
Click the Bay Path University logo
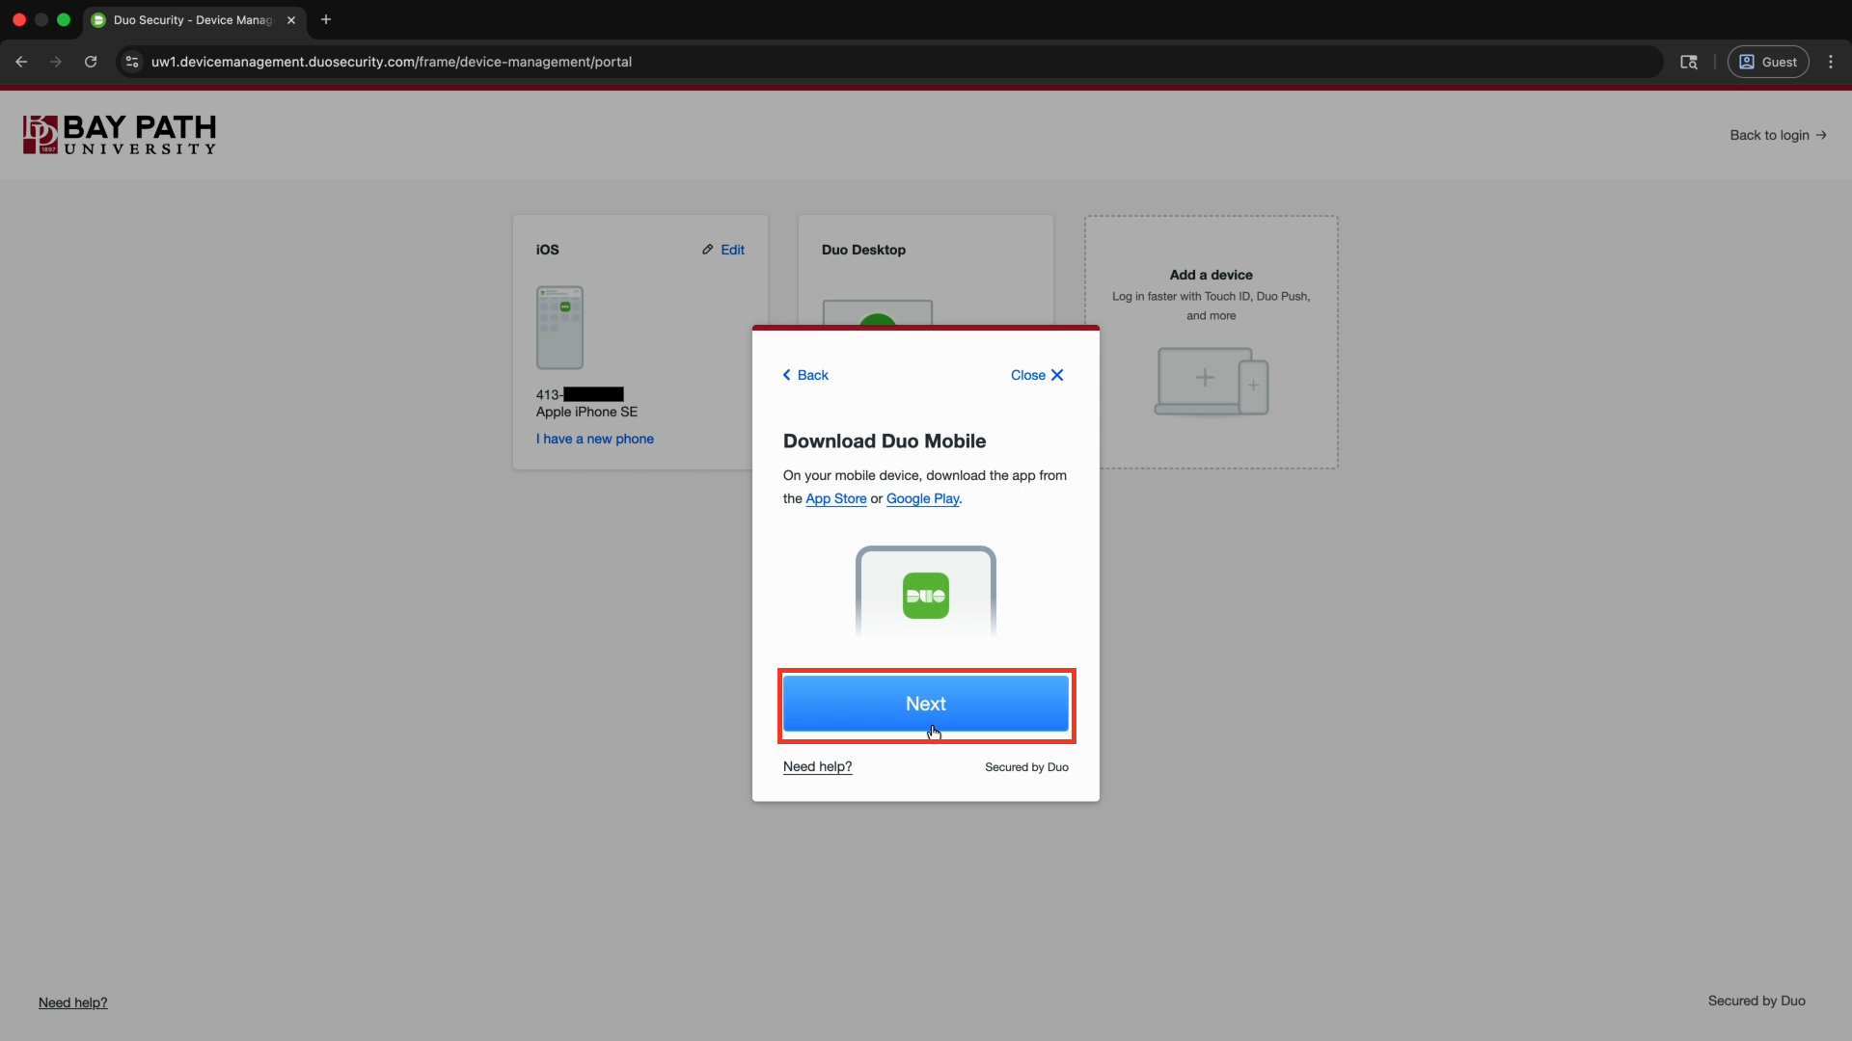click(x=120, y=135)
